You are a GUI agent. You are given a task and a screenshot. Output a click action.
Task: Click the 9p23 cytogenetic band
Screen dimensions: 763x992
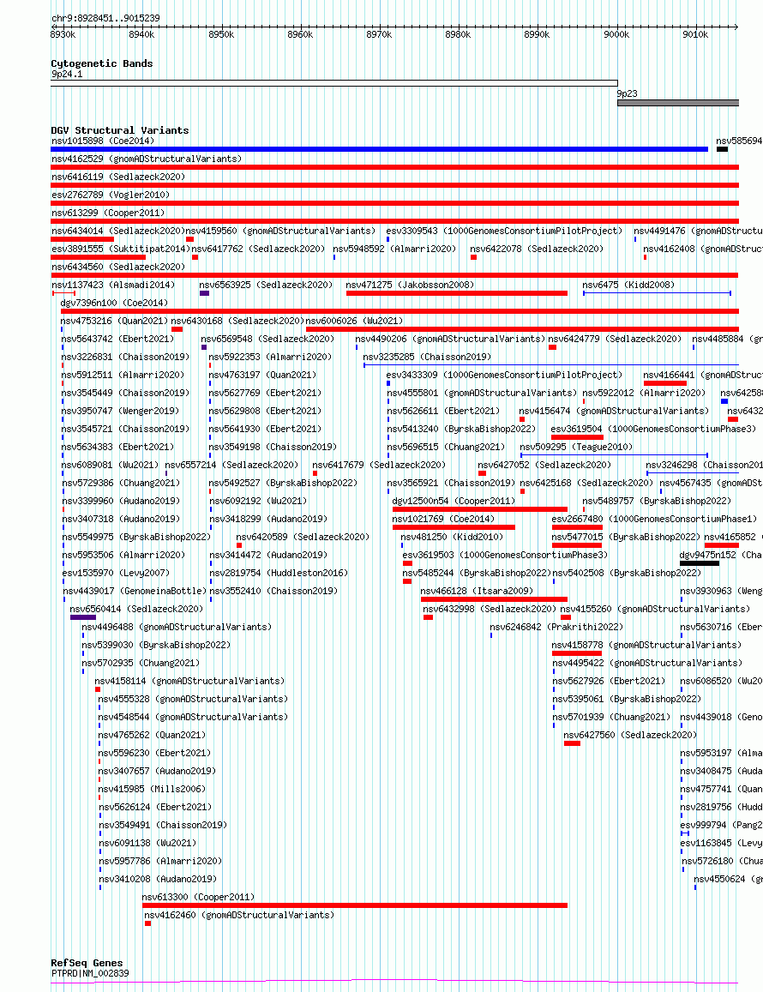(678, 103)
